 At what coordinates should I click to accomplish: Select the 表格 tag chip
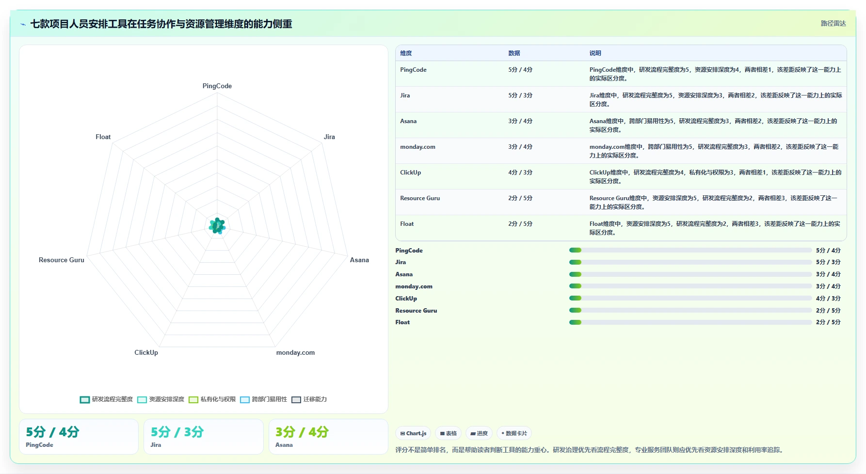(x=448, y=433)
